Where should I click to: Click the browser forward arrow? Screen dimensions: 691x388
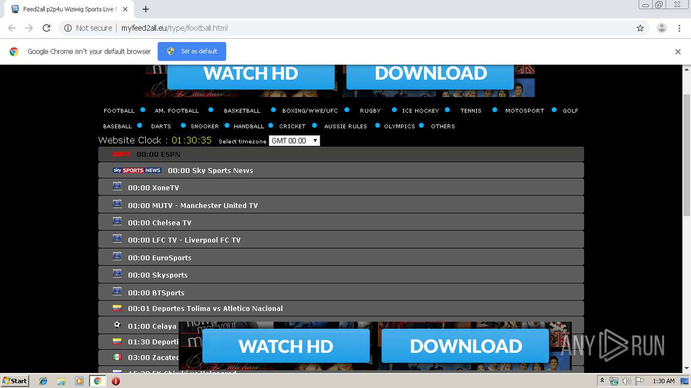point(29,28)
